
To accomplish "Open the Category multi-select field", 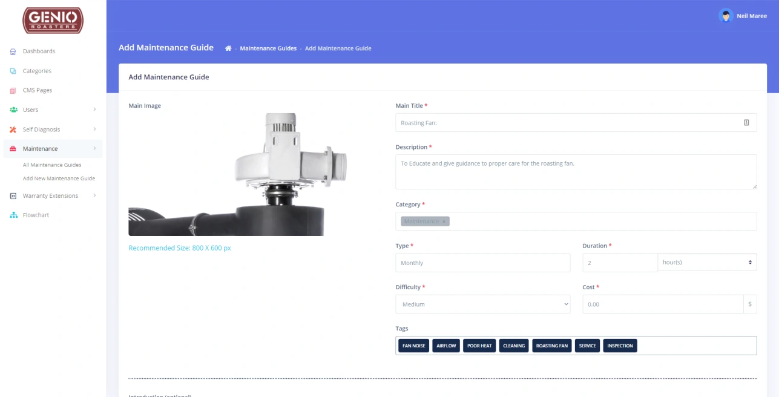I will click(576, 221).
